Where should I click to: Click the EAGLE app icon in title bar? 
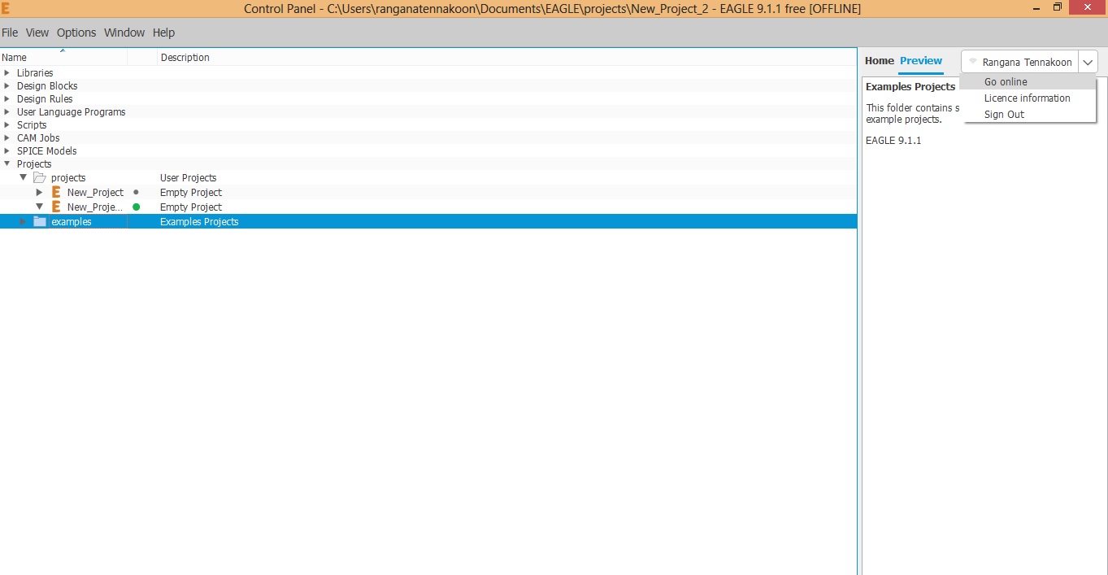[x=6, y=8]
